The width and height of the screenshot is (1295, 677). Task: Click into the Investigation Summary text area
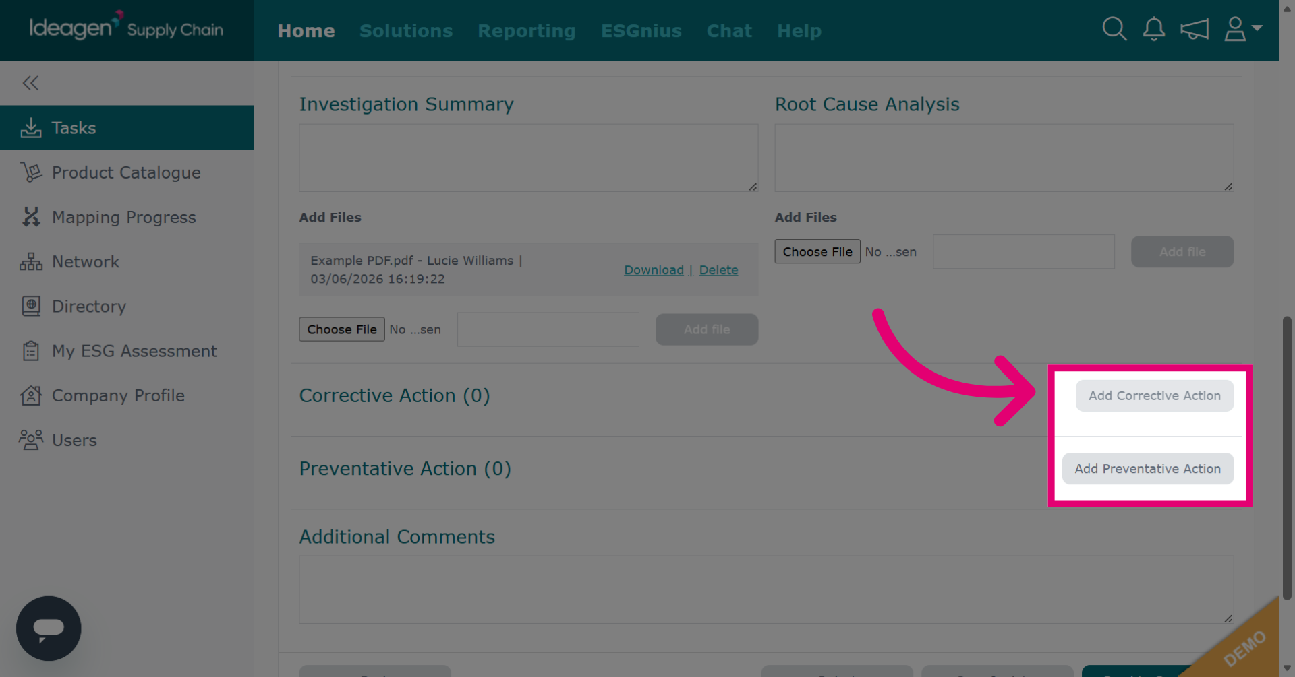pos(529,158)
